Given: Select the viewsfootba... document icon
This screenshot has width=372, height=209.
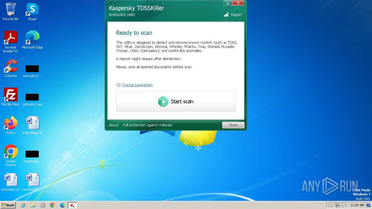Looking at the screenshot, I should (x=32, y=182).
